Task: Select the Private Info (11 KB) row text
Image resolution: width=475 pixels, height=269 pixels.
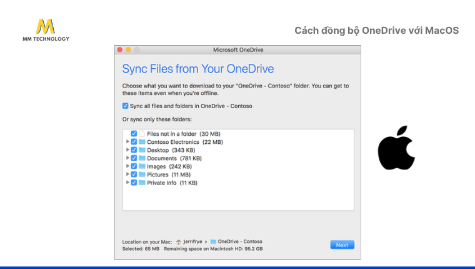Action: 172,183
